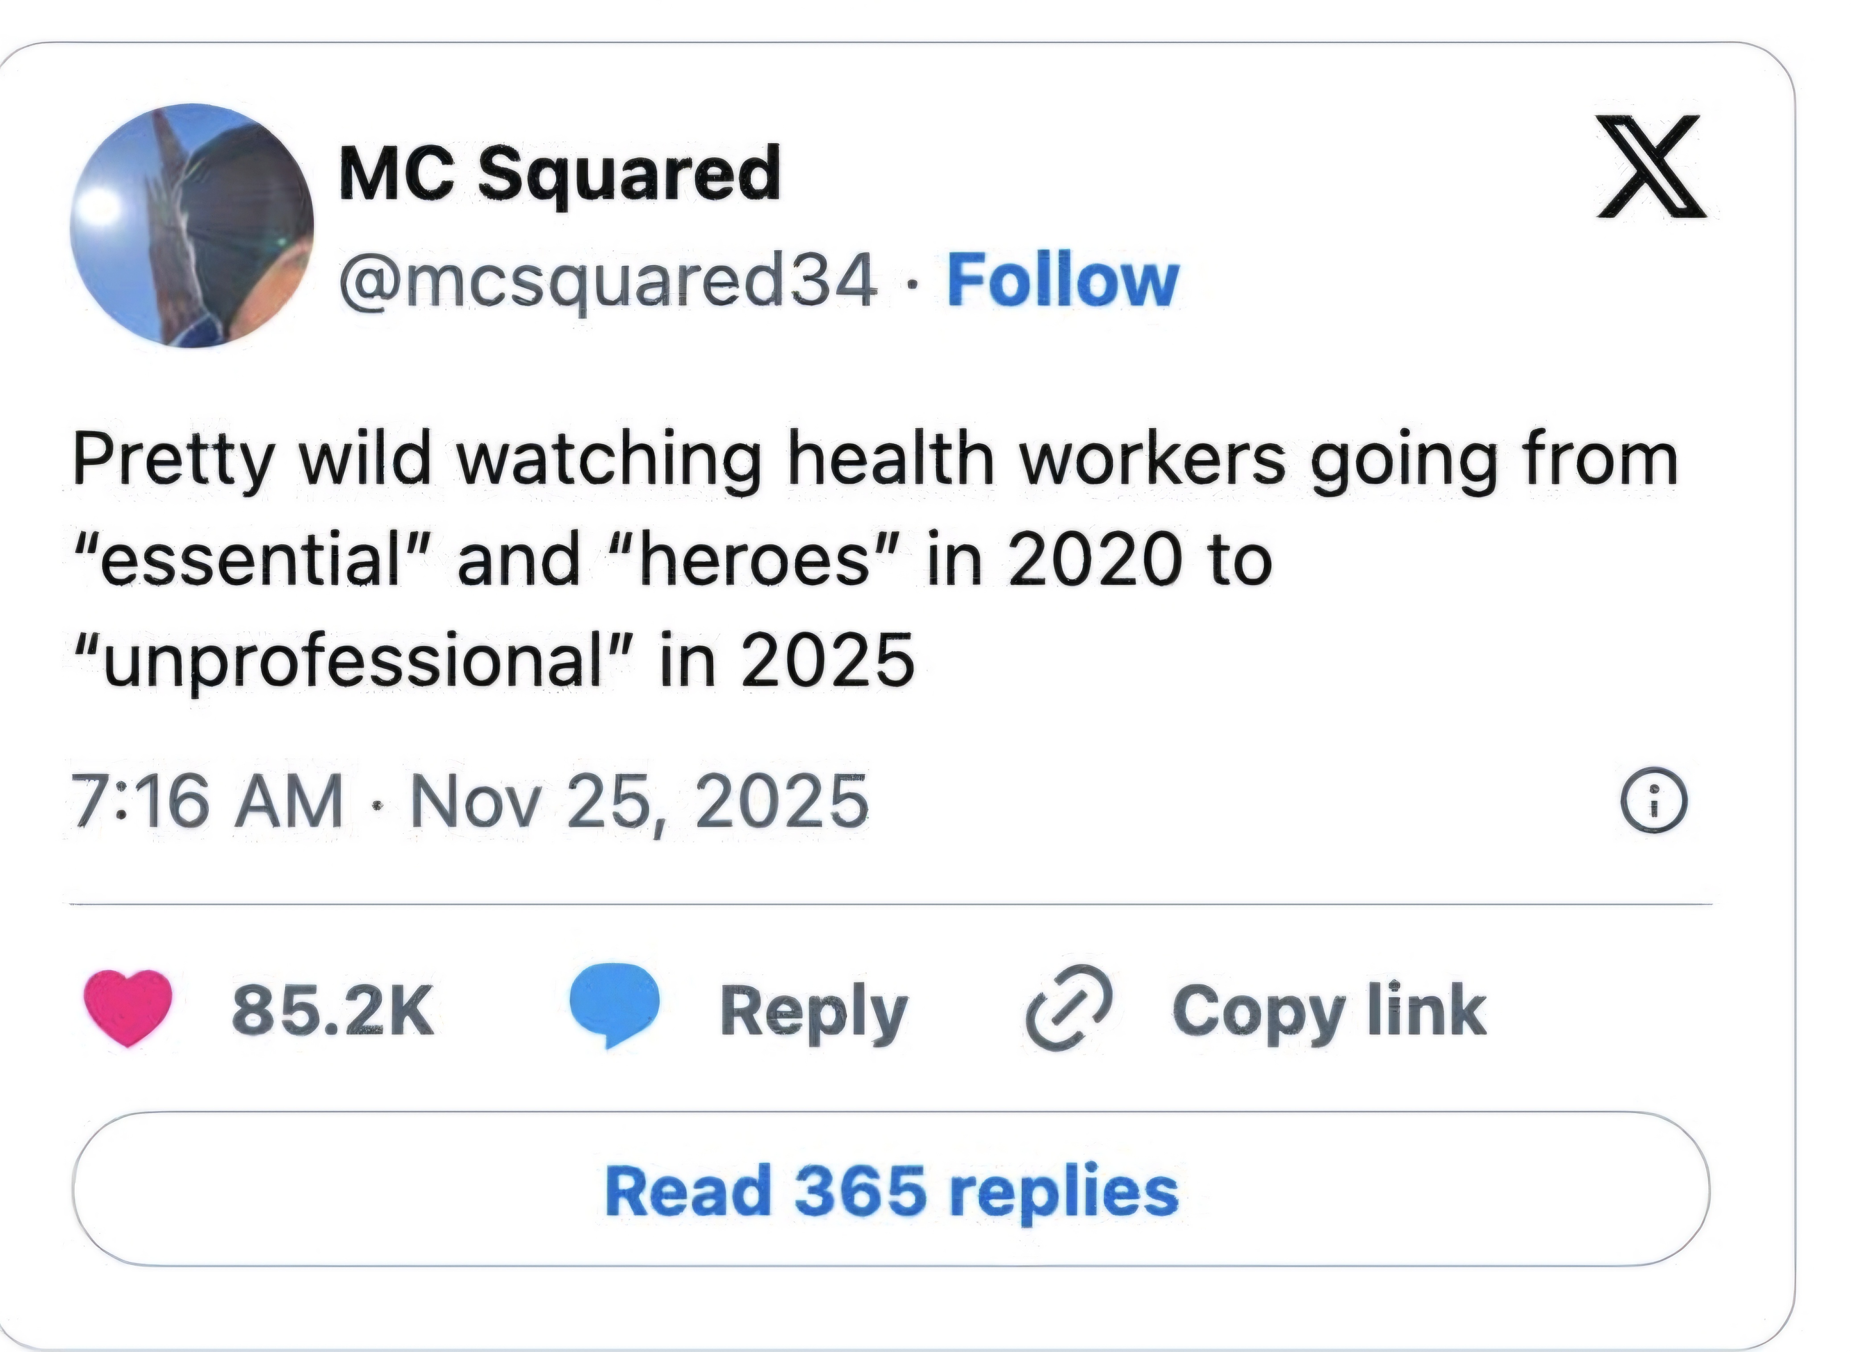Click the first line of the post text

[x=876, y=460]
